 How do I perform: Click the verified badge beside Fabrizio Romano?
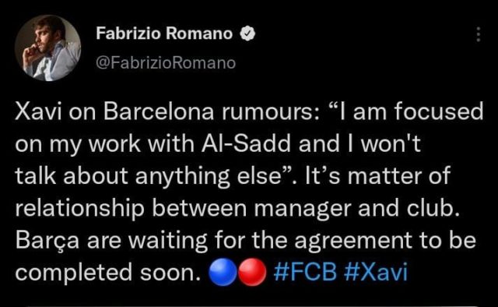pyautogui.click(x=247, y=34)
